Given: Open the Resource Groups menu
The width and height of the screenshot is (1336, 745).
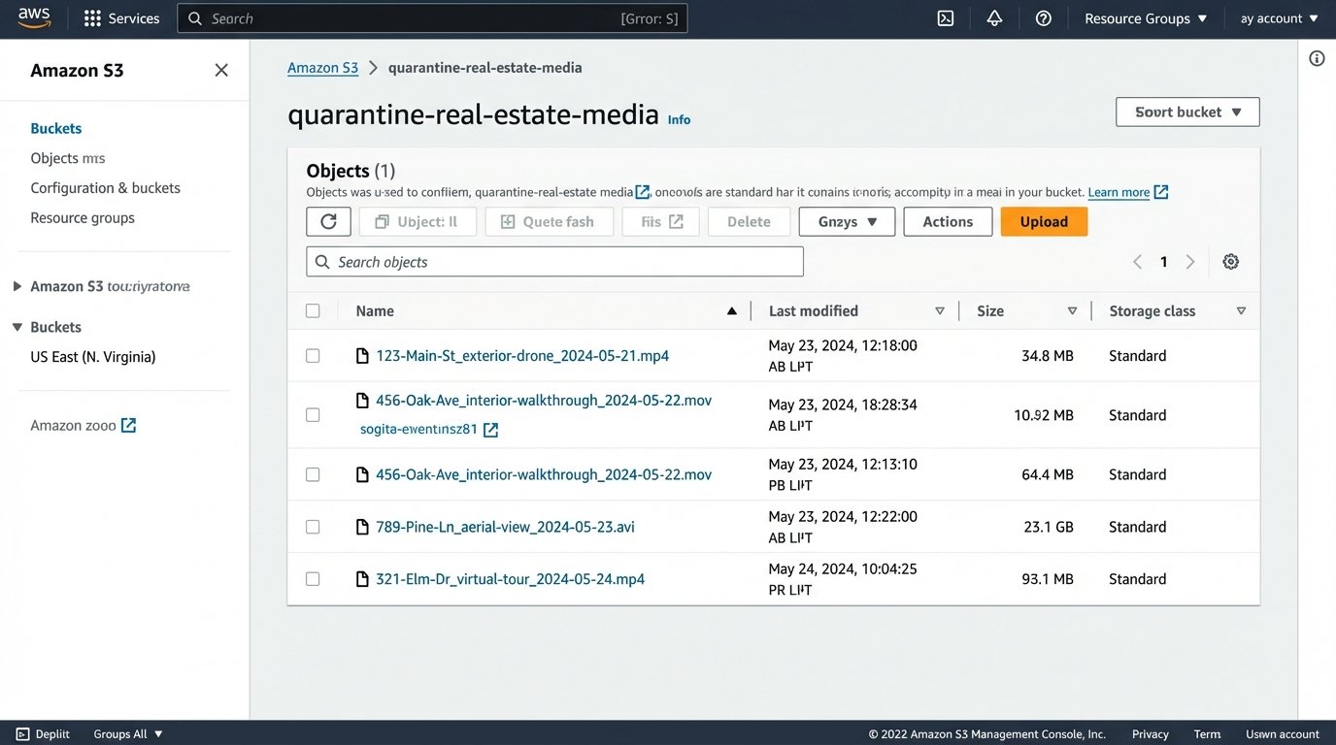Looking at the screenshot, I should tap(1145, 17).
